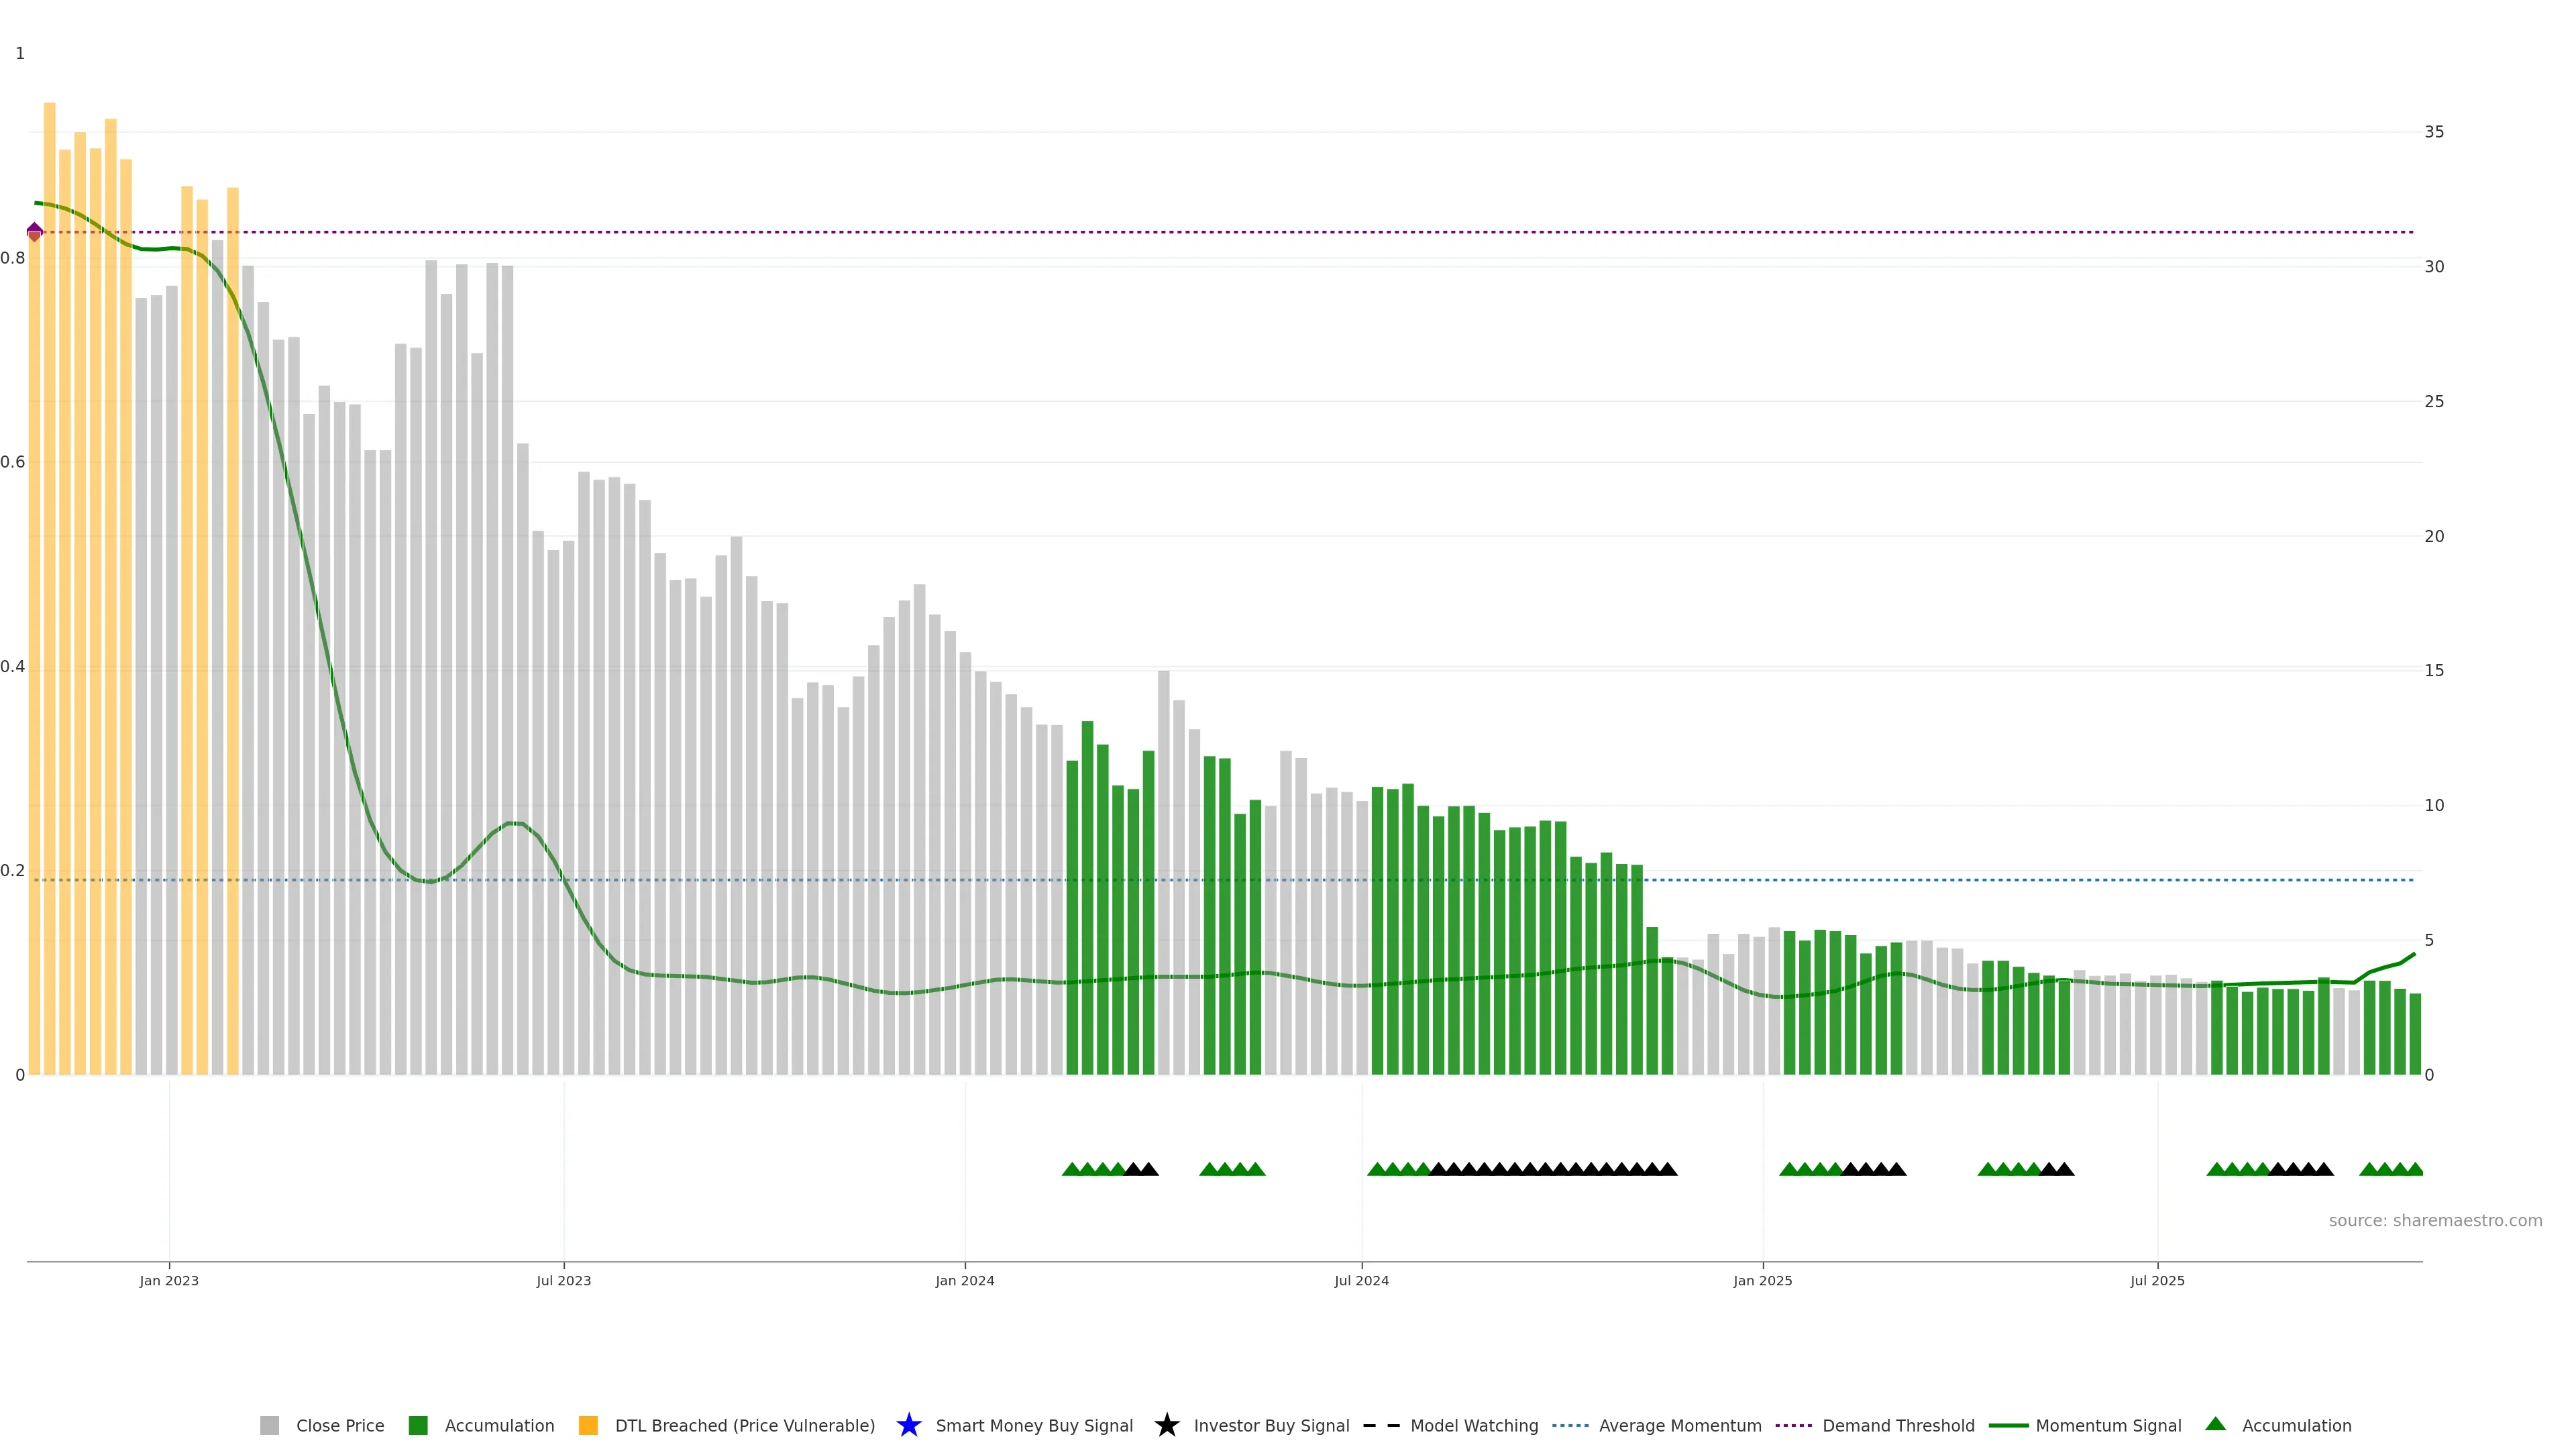2576x1449 pixels.
Task: Click the Jul 2025 axis label
Action: (x=2156, y=1280)
